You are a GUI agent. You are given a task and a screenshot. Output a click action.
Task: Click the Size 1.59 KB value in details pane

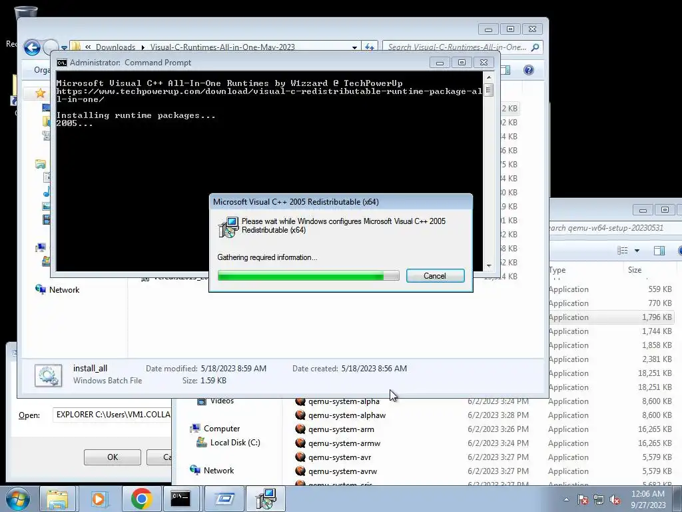click(213, 381)
